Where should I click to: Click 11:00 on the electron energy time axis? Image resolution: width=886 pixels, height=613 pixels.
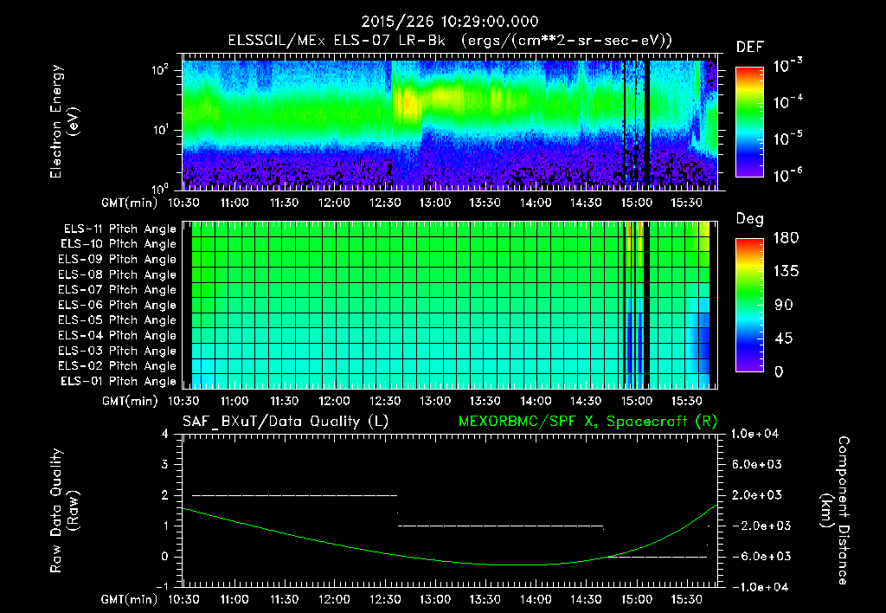pos(234,203)
